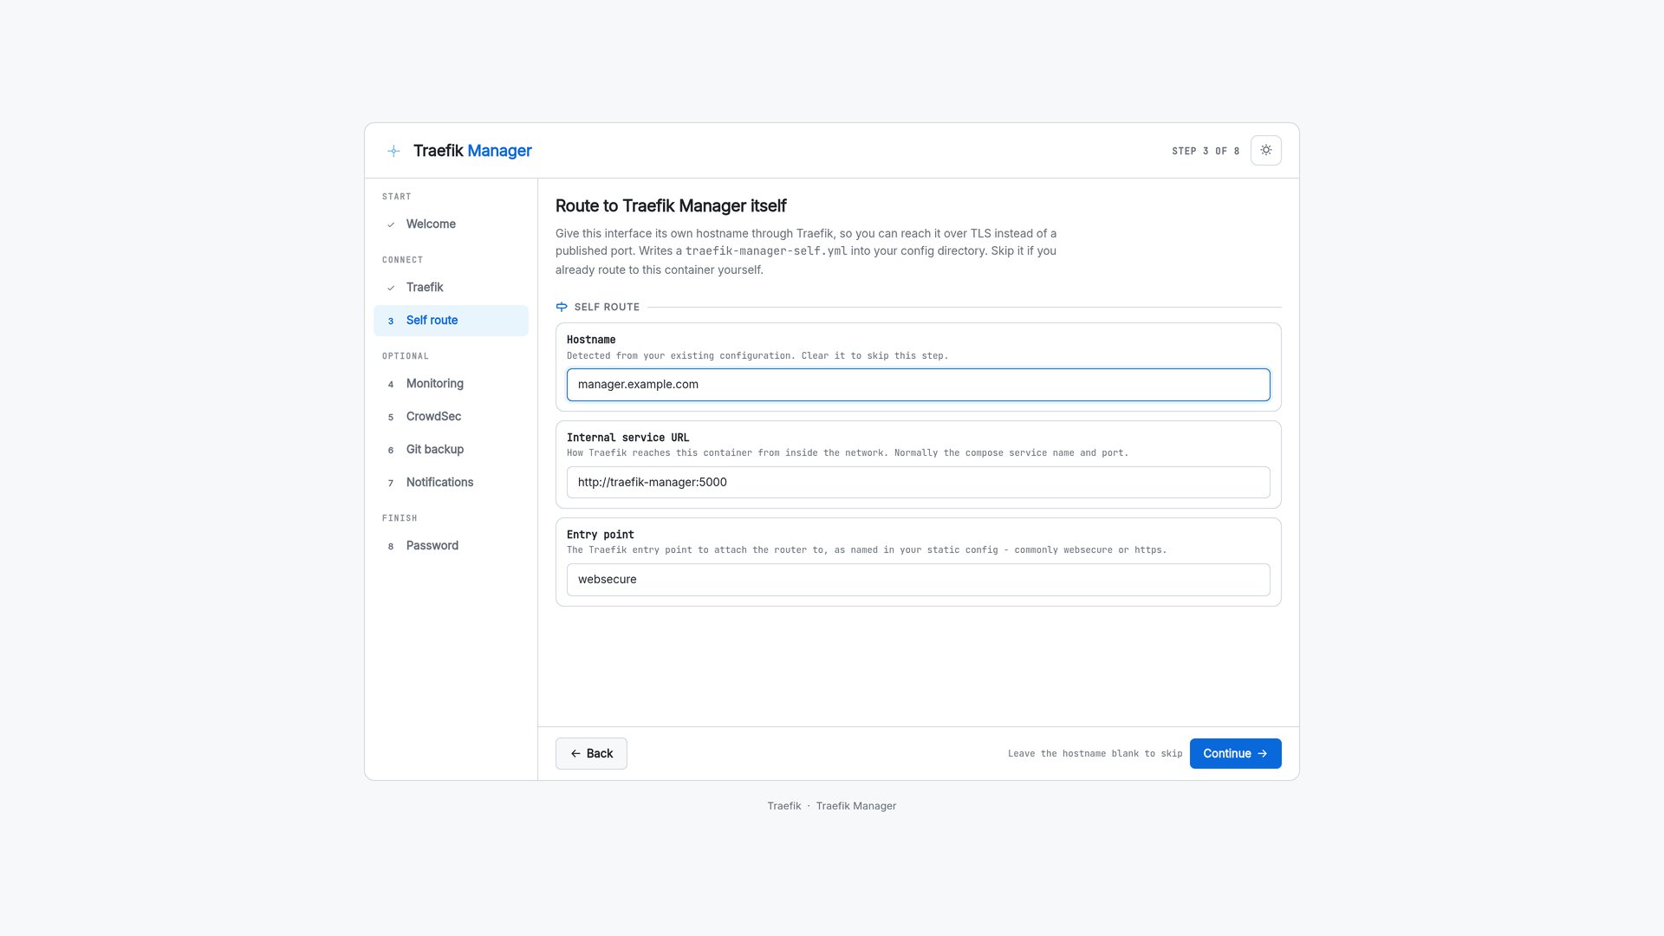Click the 'STEP 3 OF 8' indicator
This screenshot has height=936, width=1664.
point(1206,151)
